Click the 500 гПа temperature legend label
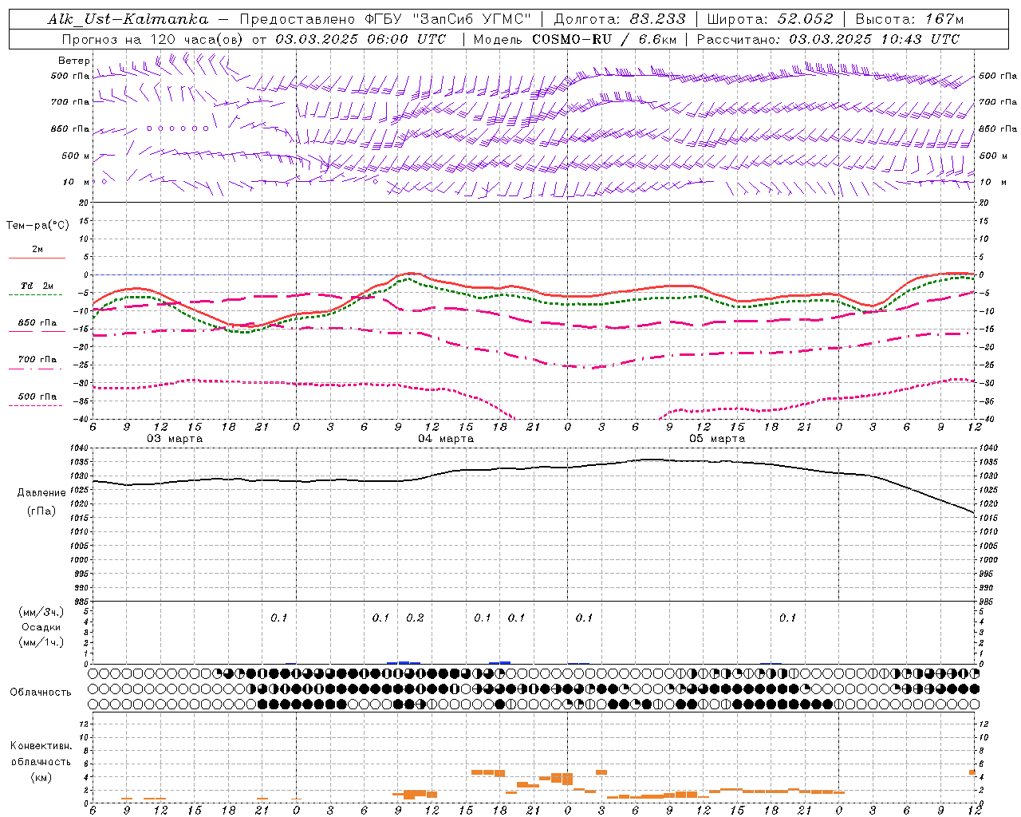The image size is (1021, 817). [37, 397]
